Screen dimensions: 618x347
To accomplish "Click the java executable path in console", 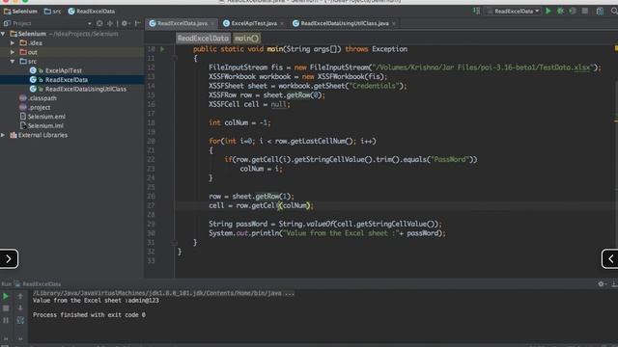I will tap(163, 293).
